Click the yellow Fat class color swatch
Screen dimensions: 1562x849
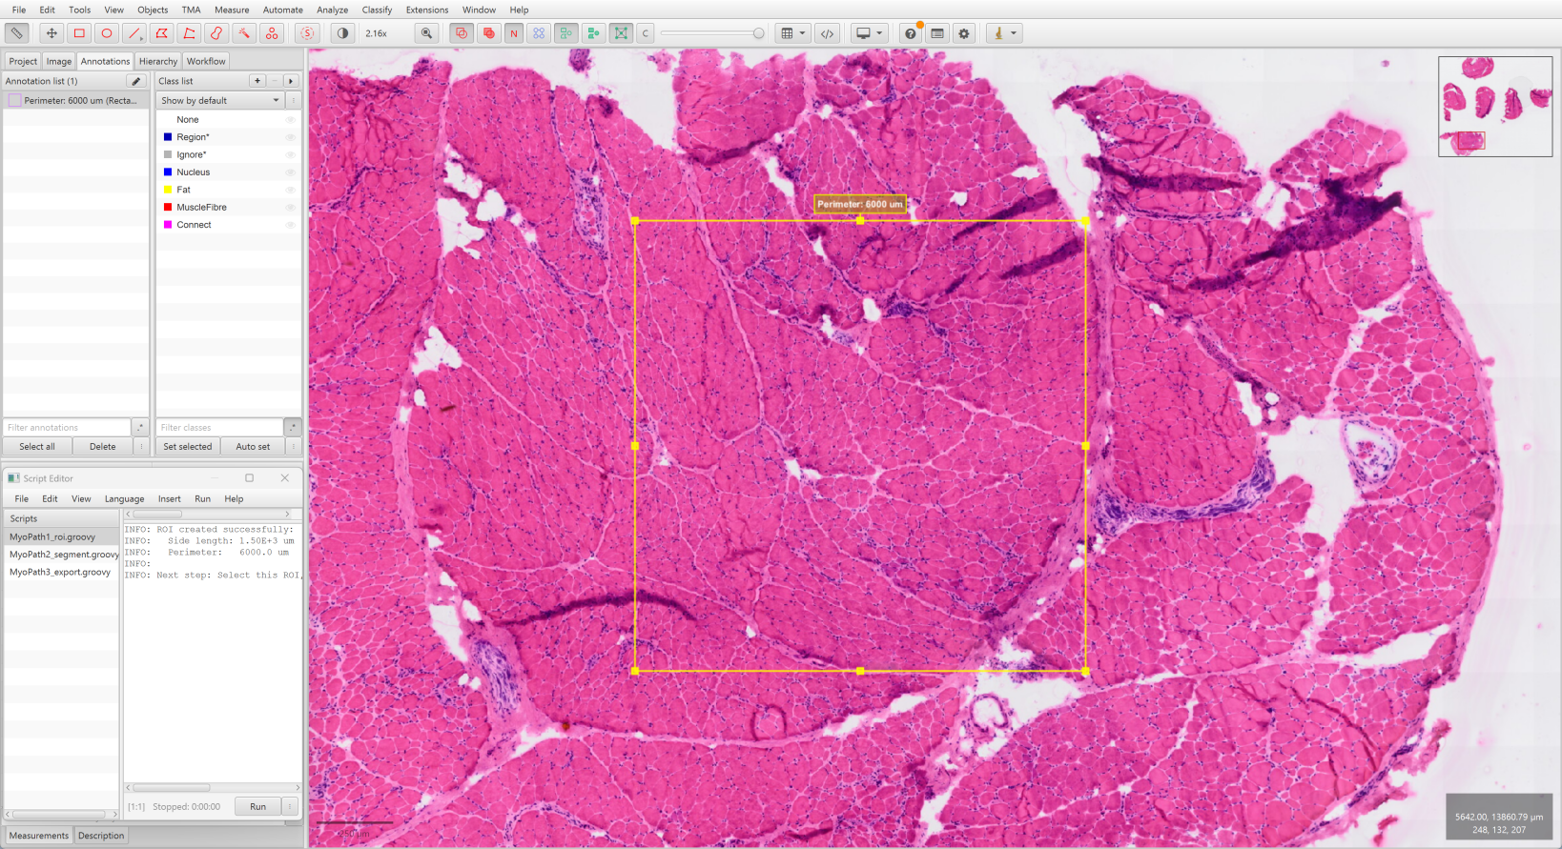click(x=168, y=190)
